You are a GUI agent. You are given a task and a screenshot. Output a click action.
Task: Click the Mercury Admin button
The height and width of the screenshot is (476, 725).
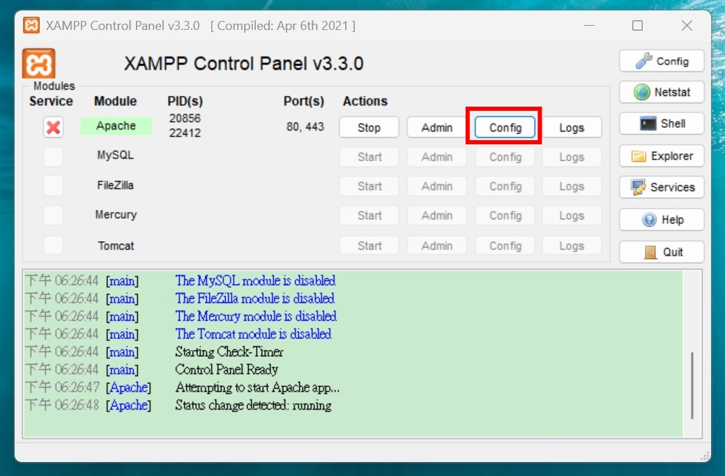[437, 215]
